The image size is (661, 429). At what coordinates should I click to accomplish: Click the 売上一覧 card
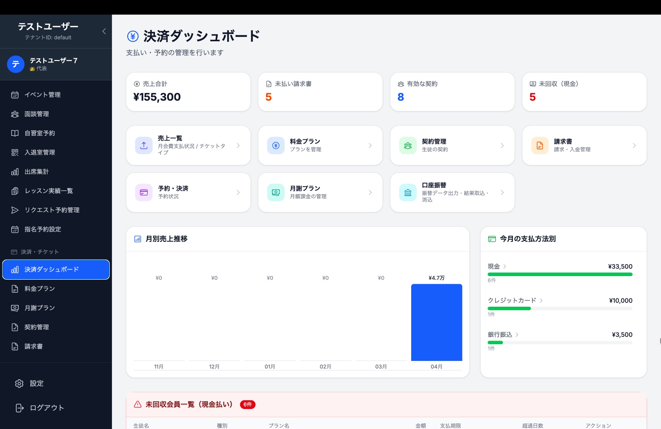pos(188,145)
